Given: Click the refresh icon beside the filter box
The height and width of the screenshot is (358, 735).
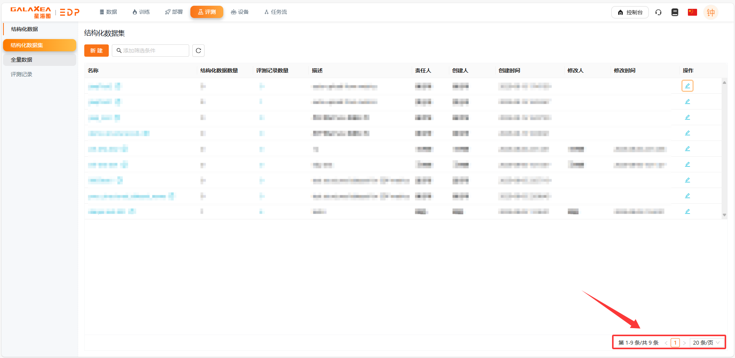Looking at the screenshot, I should coord(198,51).
